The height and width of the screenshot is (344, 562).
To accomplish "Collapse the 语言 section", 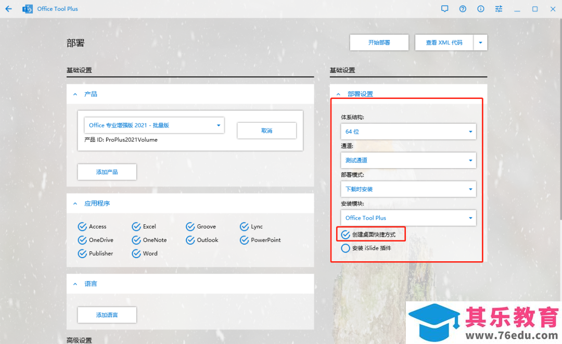I will 75,284.
